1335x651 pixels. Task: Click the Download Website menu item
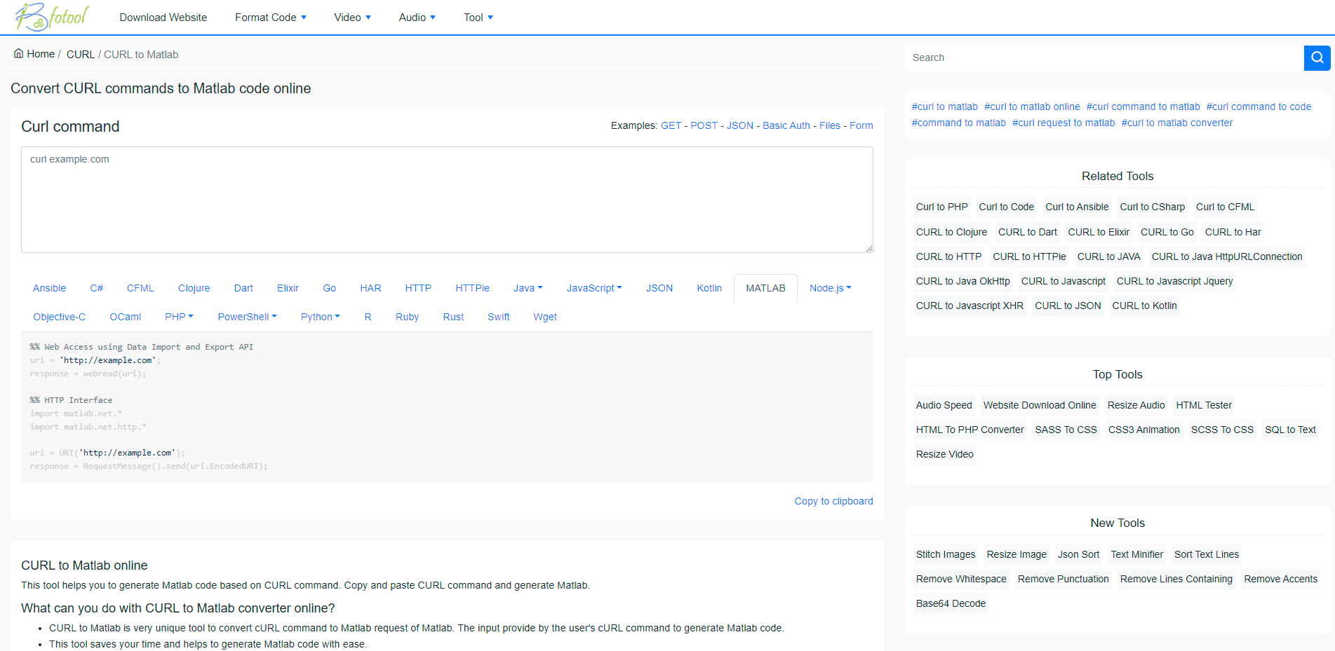(x=163, y=17)
